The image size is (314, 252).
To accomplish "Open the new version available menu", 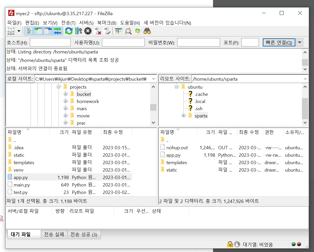I will pos(167,23).
